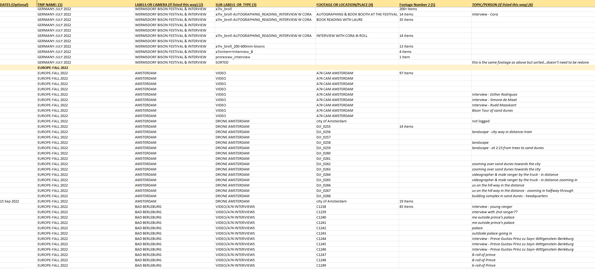Select the Bison Tour of sand dunes cell

coord(492,110)
